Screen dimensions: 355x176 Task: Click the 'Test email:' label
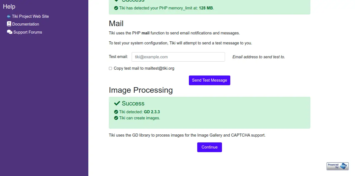118,57
